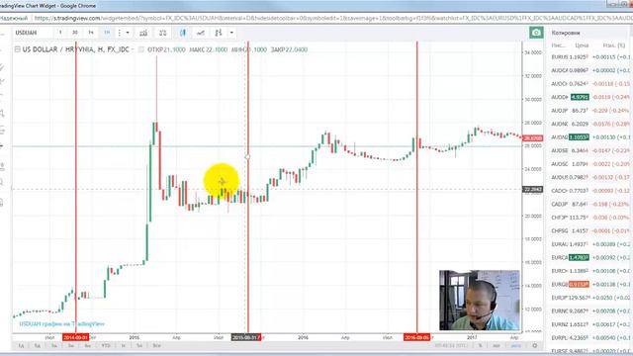Select the 3м date range button

coord(70,346)
